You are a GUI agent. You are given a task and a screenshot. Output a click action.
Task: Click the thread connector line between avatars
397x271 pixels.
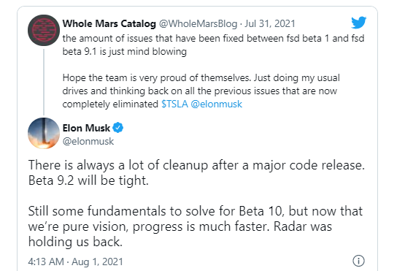[x=44, y=82]
